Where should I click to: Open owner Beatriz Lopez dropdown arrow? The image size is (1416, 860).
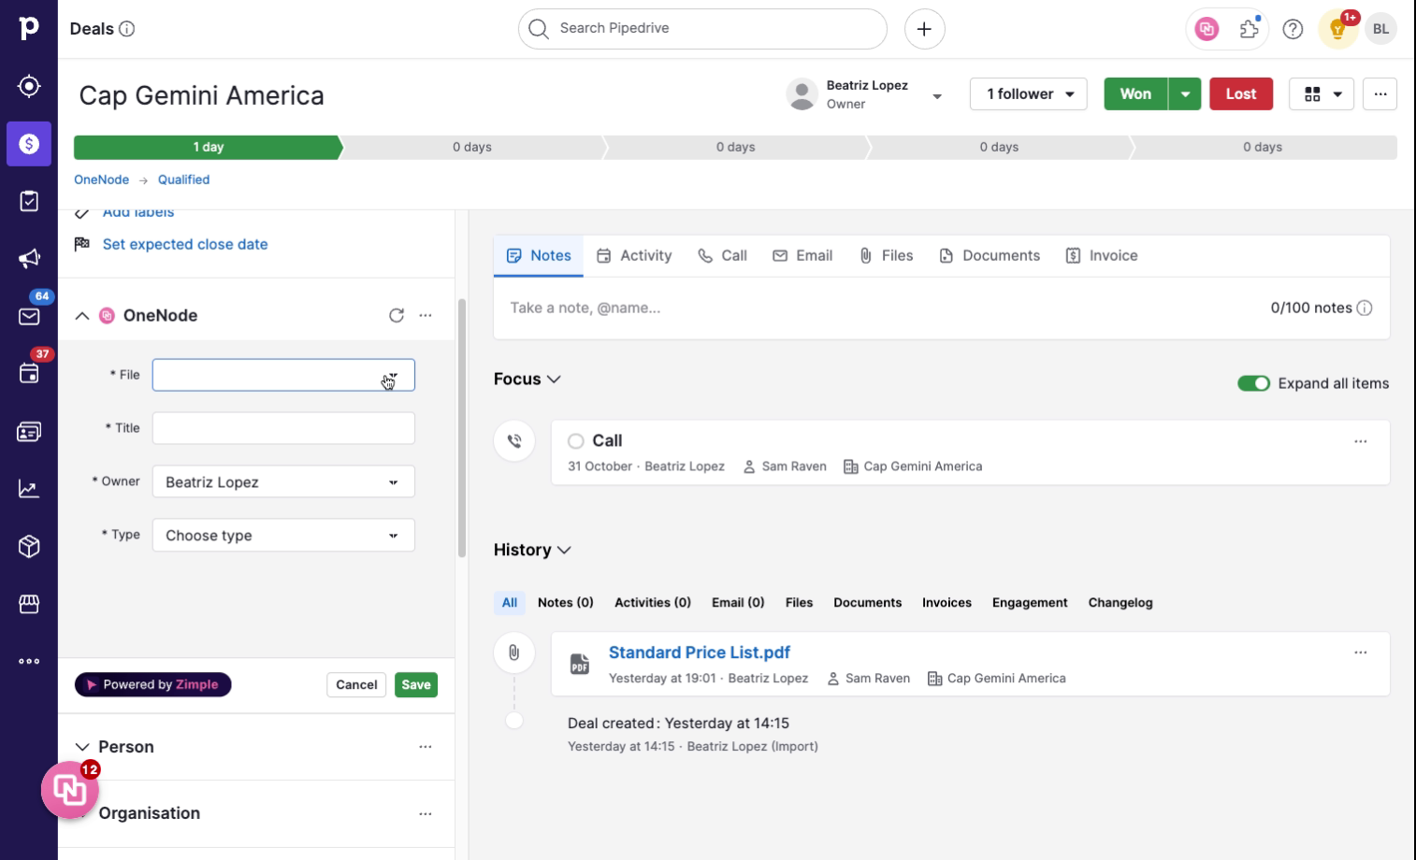(x=937, y=95)
